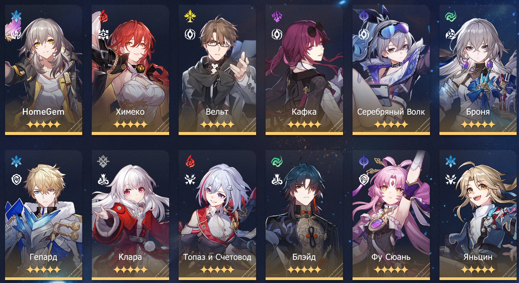The image size is (519, 283).
Task: Select the Quantum element icon on Фу Сюань card
Action: click(364, 162)
